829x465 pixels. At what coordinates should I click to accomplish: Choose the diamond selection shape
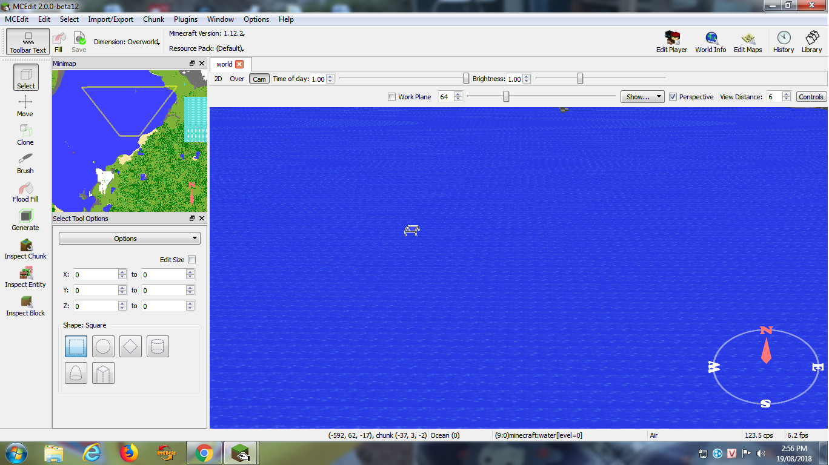tap(130, 346)
